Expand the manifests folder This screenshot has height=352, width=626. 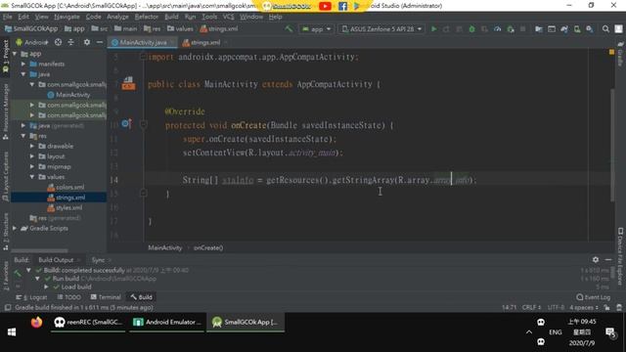coord(23,64)
